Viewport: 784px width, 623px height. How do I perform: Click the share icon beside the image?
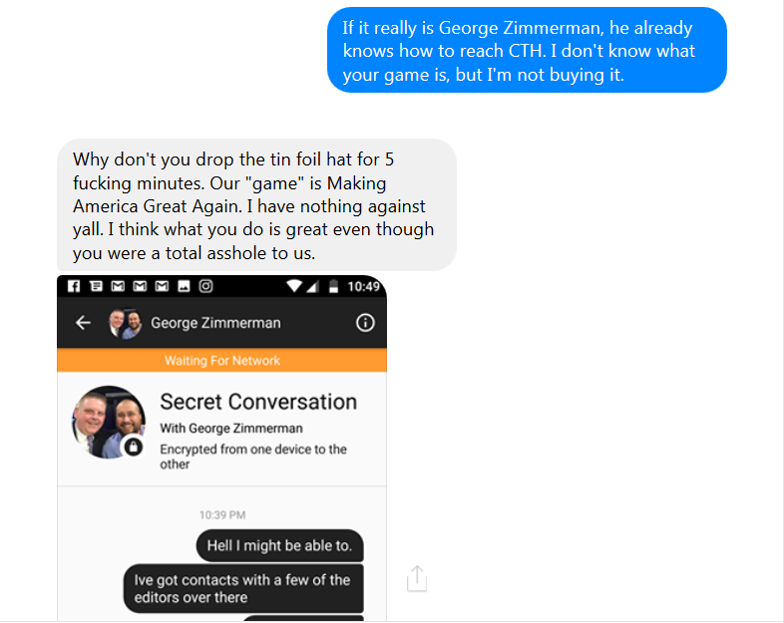(x=417, y=578)
